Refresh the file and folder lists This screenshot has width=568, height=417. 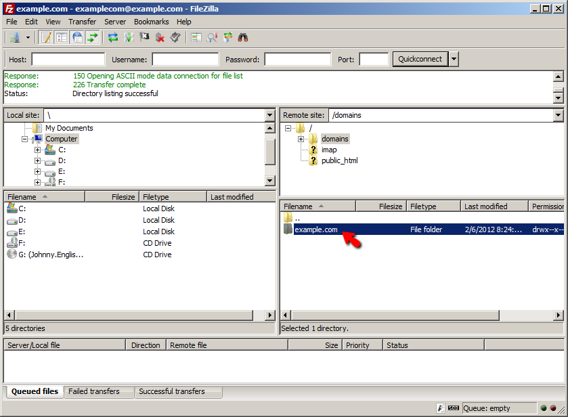[x=113, y=37]
